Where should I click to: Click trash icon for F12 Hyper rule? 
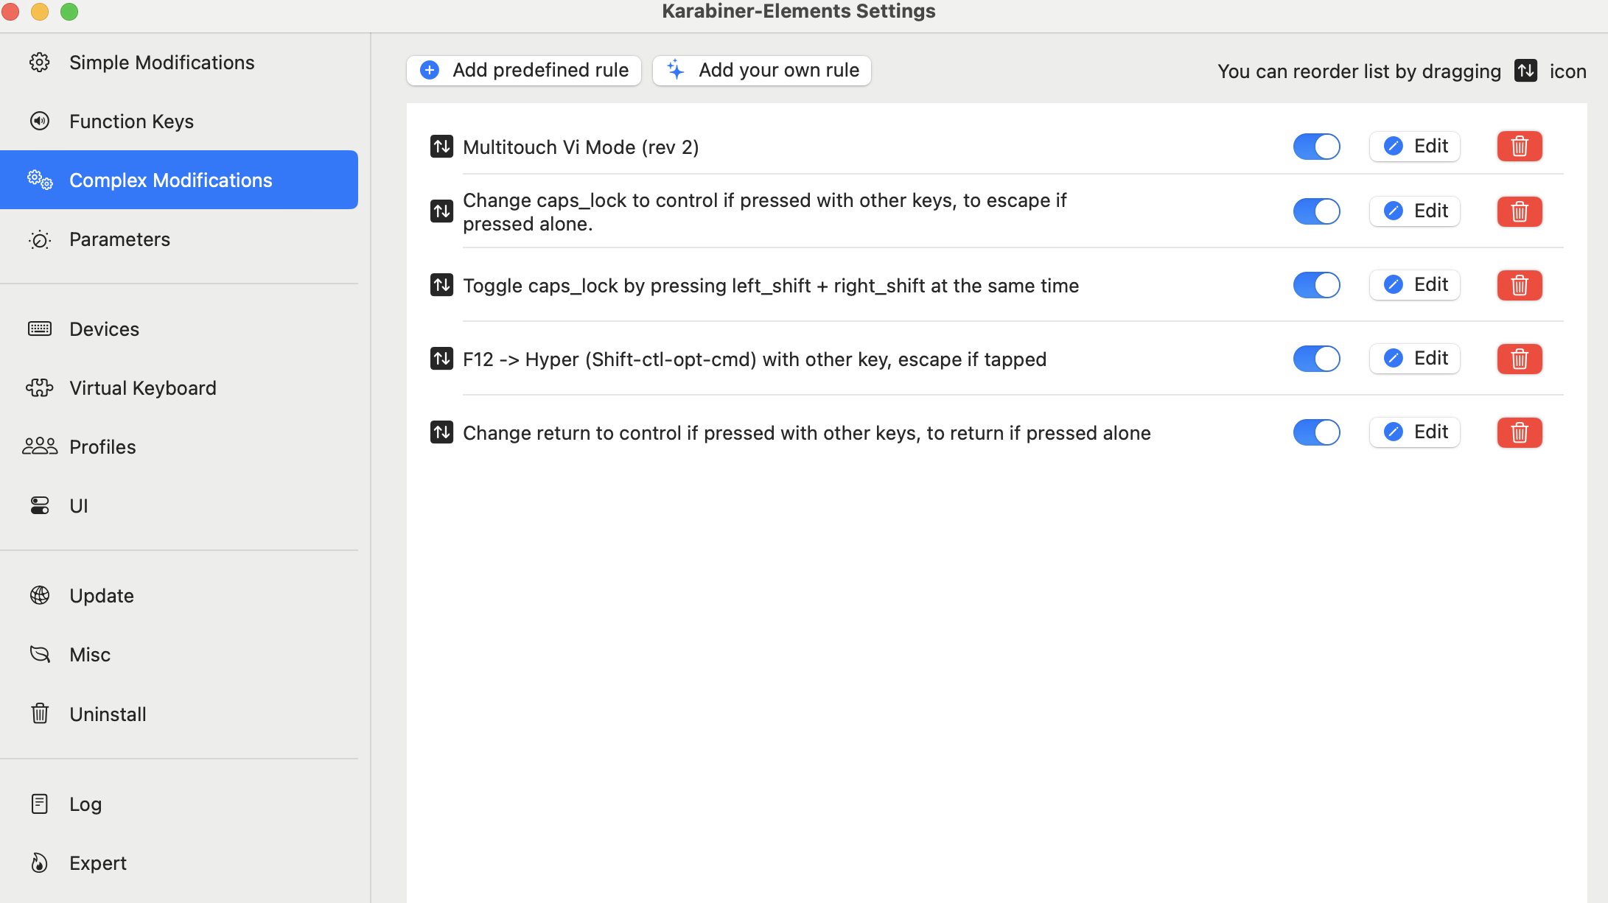click(x=1519, y=359)
